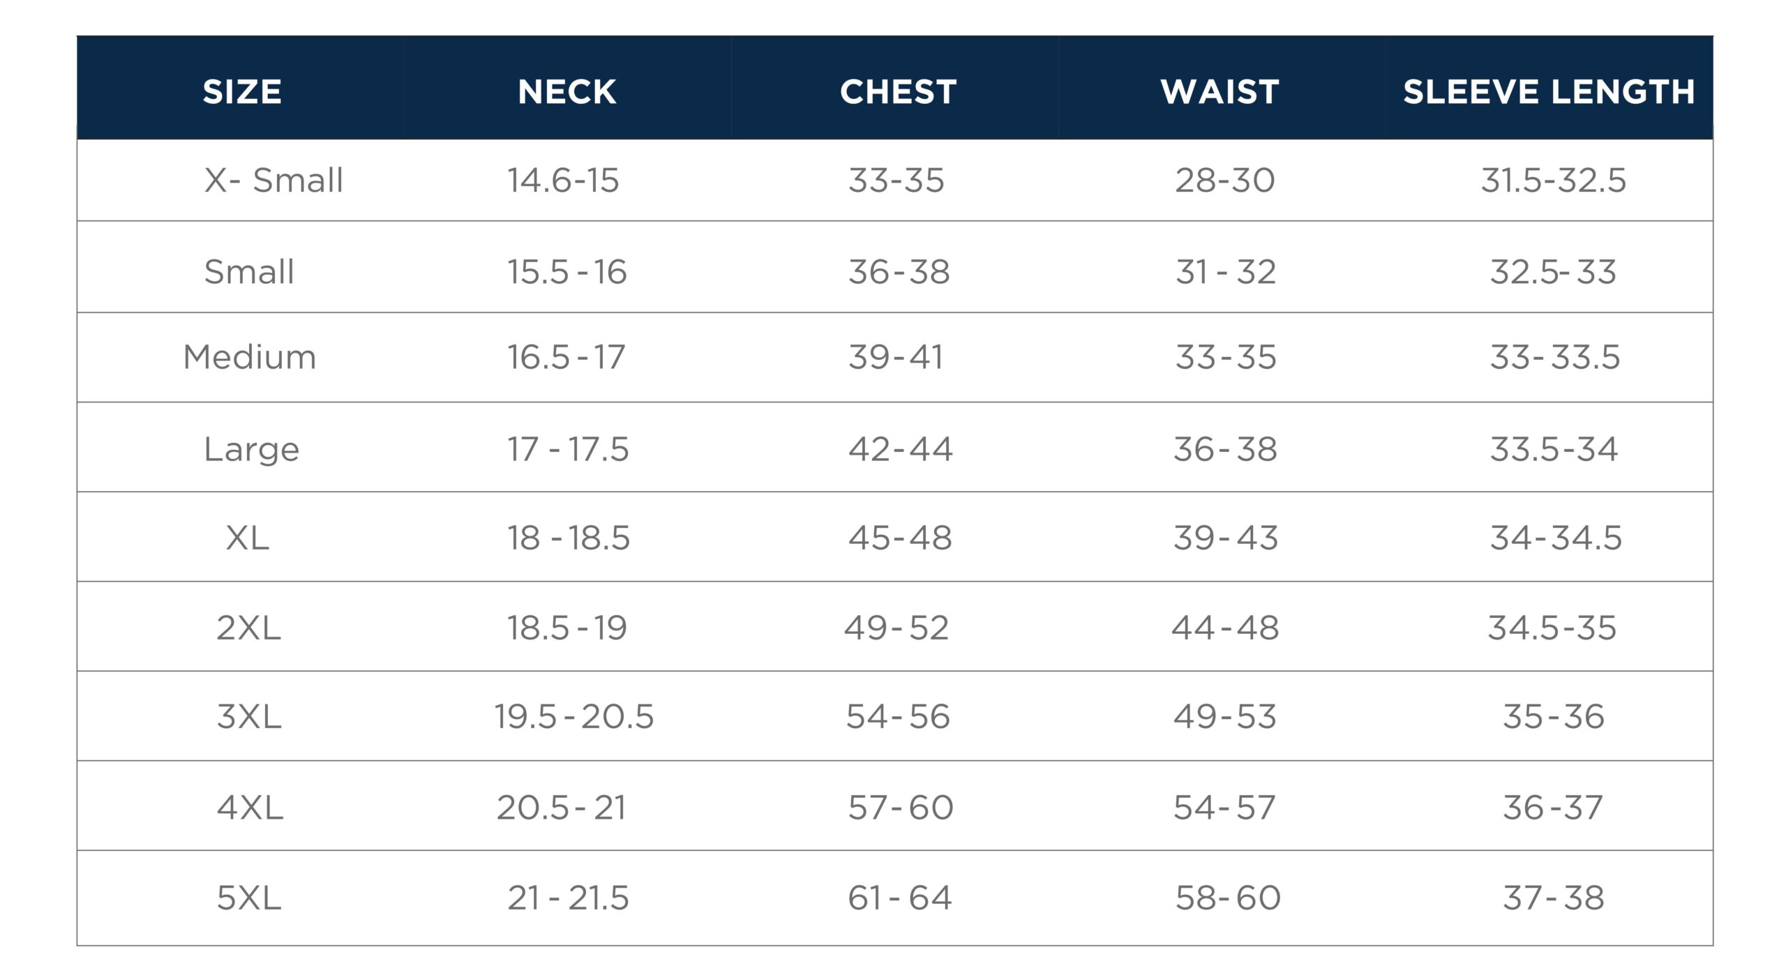Click the WAIST column header
1786x975 pixels.
1220,92
